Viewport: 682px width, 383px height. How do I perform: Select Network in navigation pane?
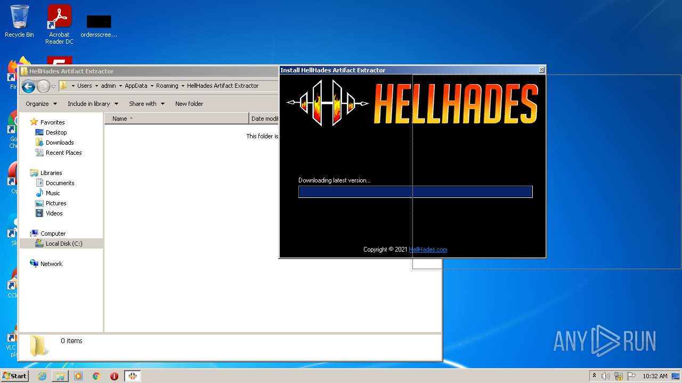(51, 264)
